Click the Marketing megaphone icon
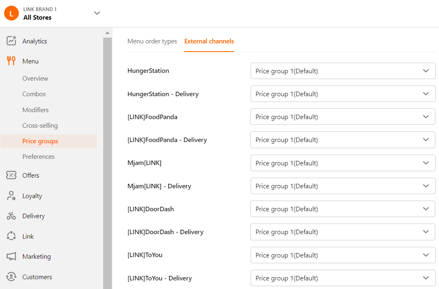The height and width of the screenshot is (289, 439). click(11, 256)
